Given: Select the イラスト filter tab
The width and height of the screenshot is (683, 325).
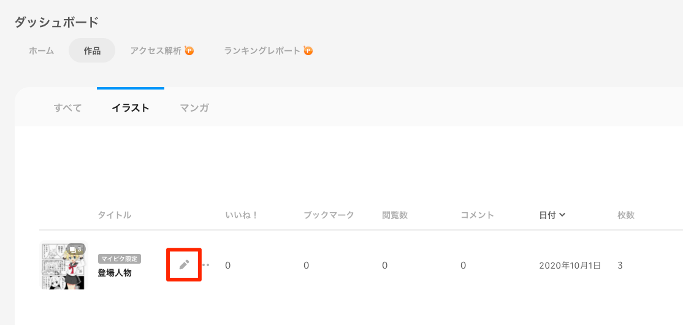Looking at the screenshot, I should point(131,108).
